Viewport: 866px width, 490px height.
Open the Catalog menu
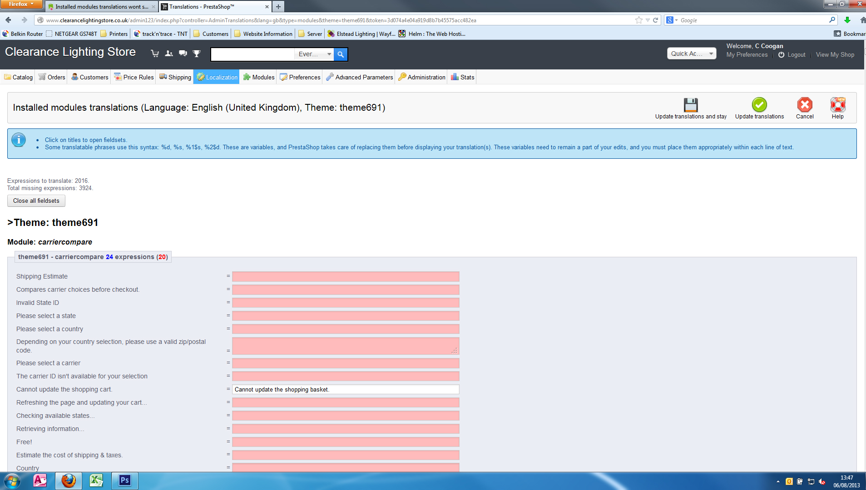(x=19, y=77)
